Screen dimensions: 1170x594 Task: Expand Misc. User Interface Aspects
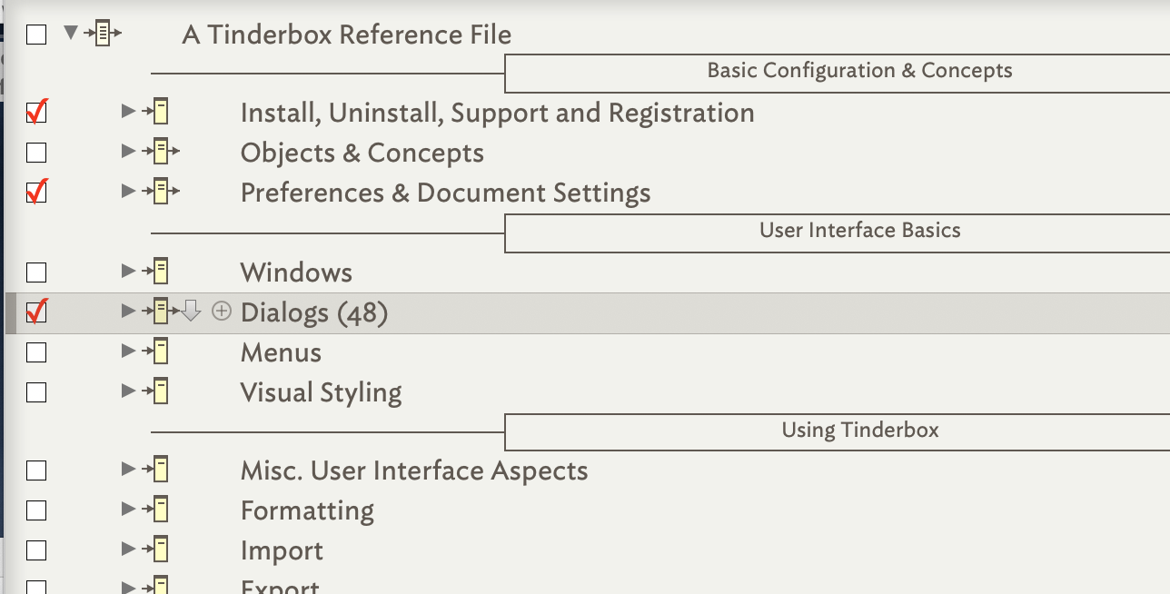pyautogui.click(x=127, y=470)
